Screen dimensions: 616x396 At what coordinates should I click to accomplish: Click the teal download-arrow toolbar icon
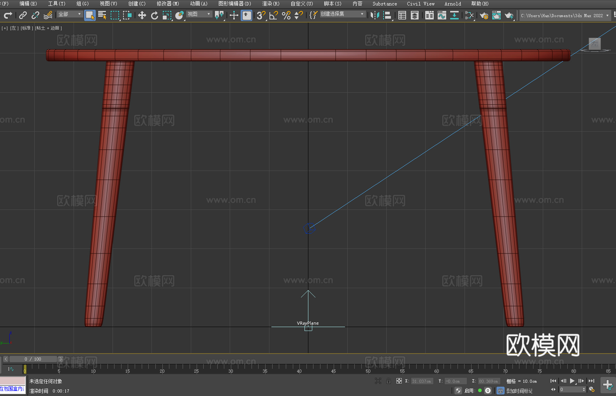pyautogui.click(x=454, y=15)
